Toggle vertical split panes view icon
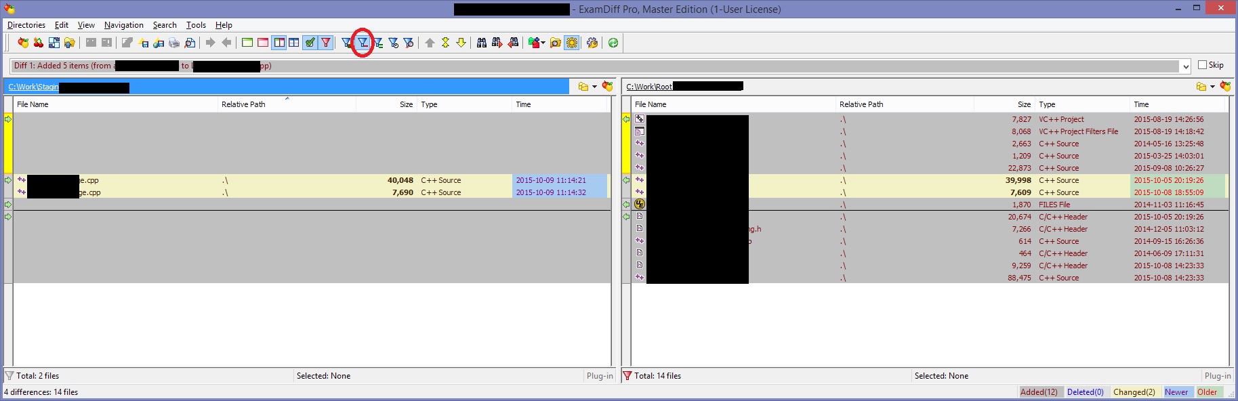The height and width of the screenshot is (401, 1238). [279, 43]
